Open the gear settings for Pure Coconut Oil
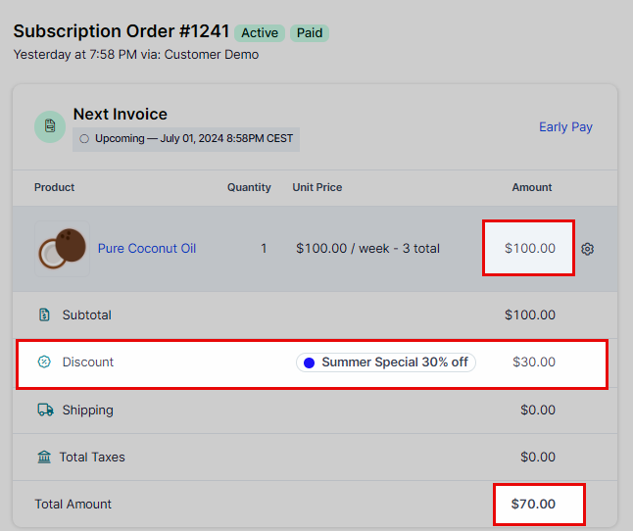The image size is (633, 531). [587, 249]
